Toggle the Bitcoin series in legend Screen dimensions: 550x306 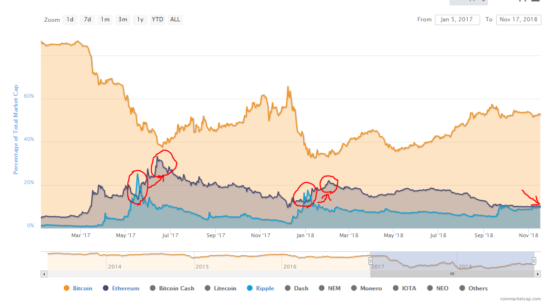coord(78,288)
